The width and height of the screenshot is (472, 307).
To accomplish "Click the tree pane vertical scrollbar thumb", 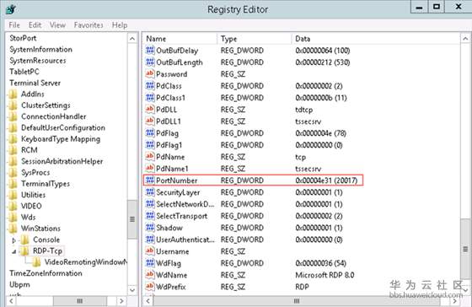I will pos(132,219).
